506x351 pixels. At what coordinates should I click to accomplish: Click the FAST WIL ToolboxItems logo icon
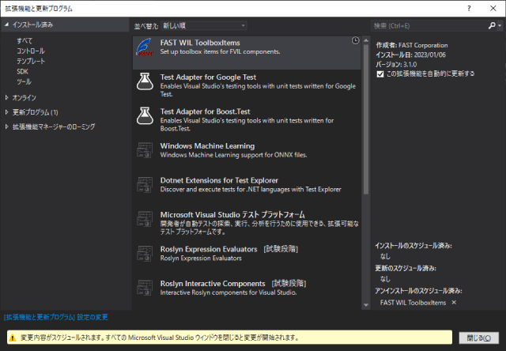click(144, 47)
